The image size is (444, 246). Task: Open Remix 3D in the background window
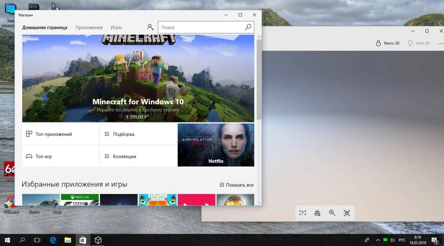388,43
